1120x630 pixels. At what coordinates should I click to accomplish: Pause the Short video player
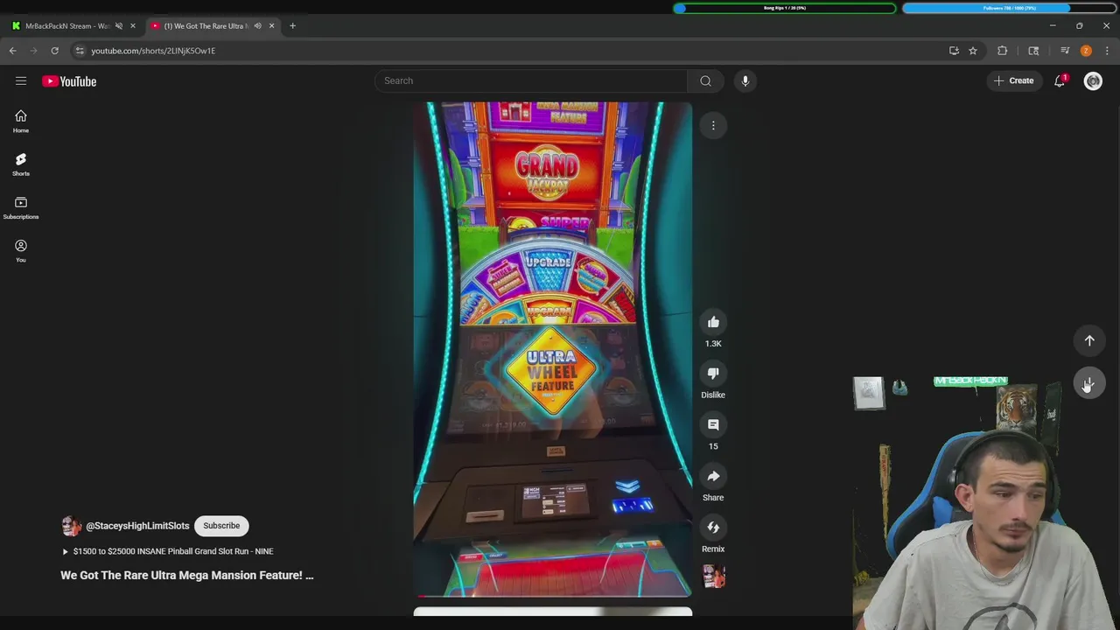(553, 348)
